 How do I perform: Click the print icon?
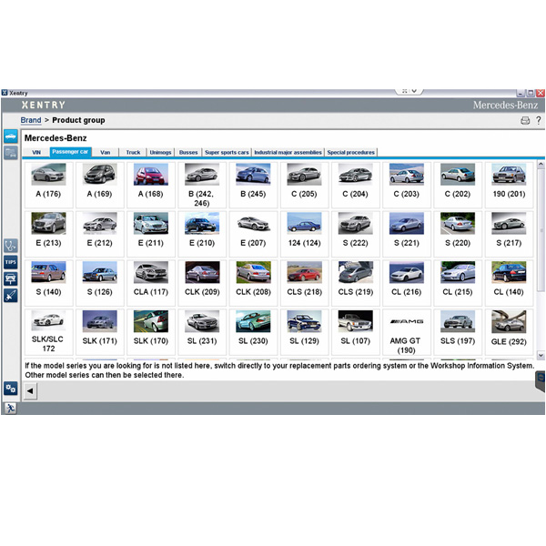pos(525,120)
